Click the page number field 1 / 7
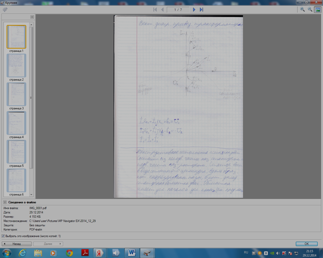 [x=178, y=10]
